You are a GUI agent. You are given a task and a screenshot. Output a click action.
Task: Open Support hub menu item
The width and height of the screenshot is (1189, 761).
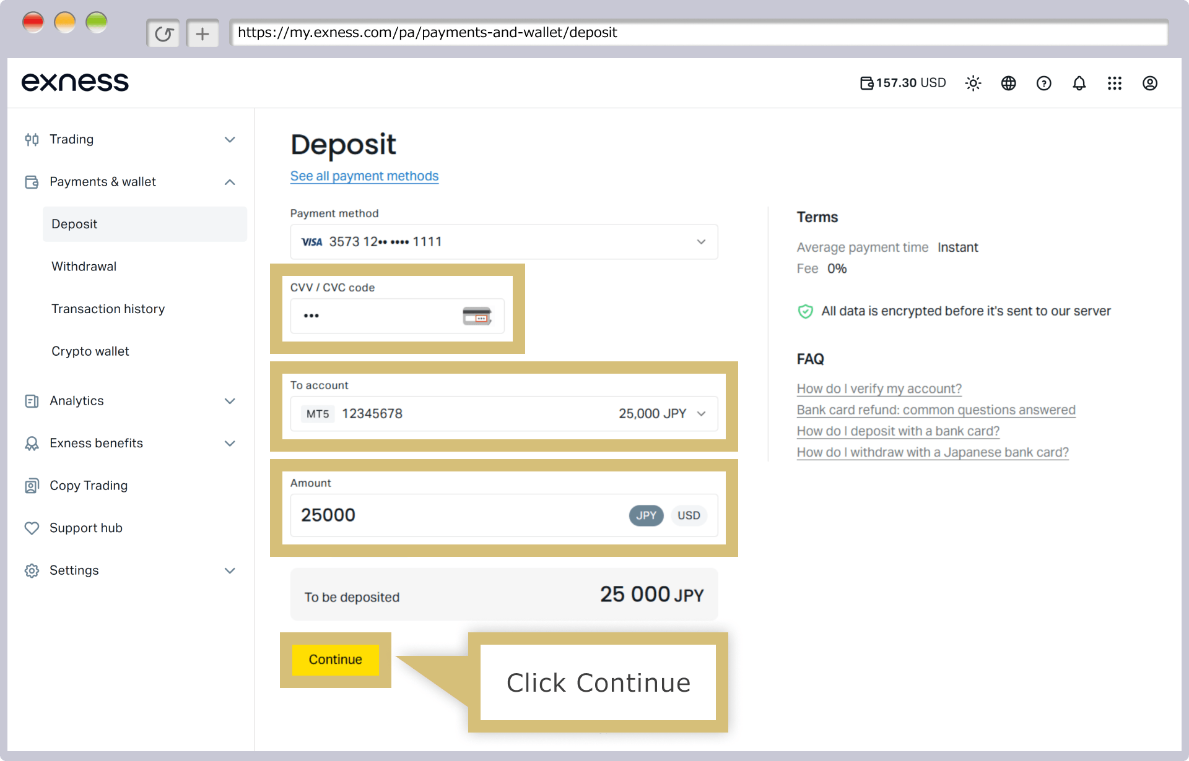tap(86, 528)
